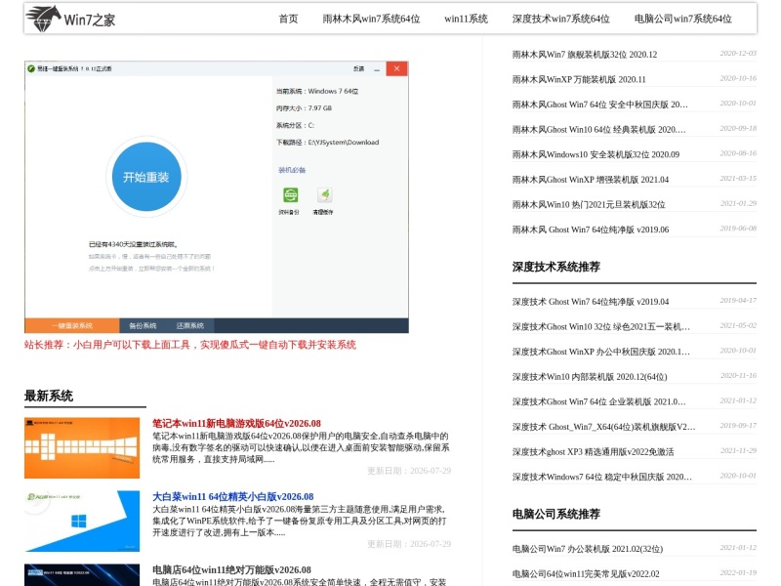This screenshot has height=586, width=781.
Task: Open 深度技术Ghost WinXP 办公中秋国庆版
Action: click(x=601, y=352)
